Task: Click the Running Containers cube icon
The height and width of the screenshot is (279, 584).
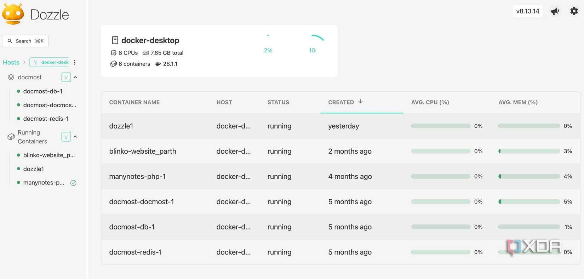Action: [x=11, y=137]
